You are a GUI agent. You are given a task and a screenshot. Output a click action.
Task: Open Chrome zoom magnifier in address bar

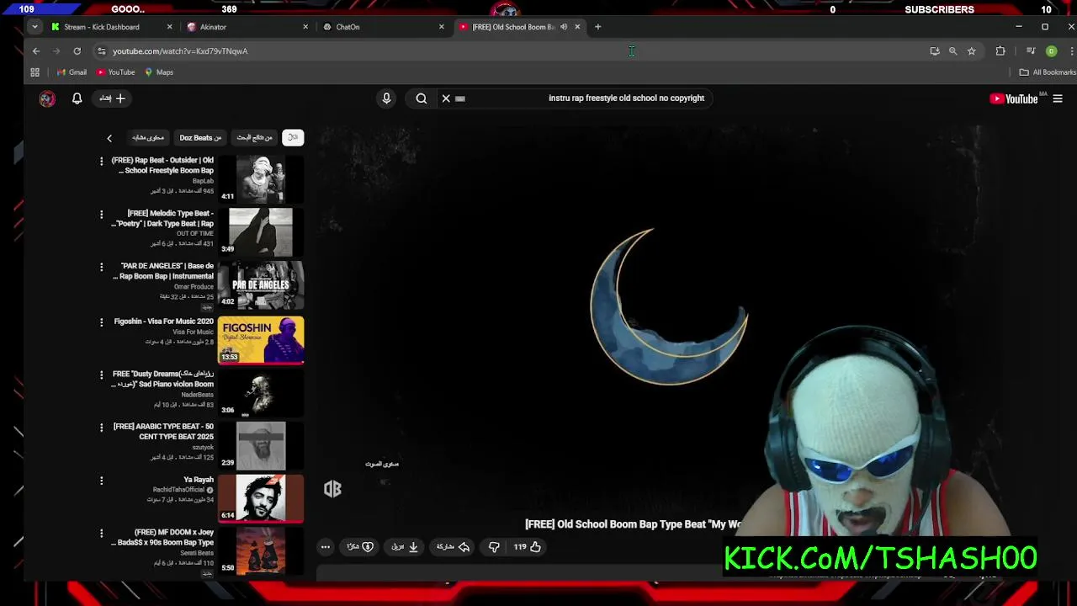[x=952, y=51]
